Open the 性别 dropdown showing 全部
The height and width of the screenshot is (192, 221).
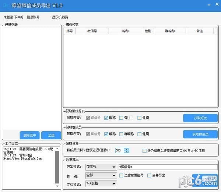tap(101, 175)
